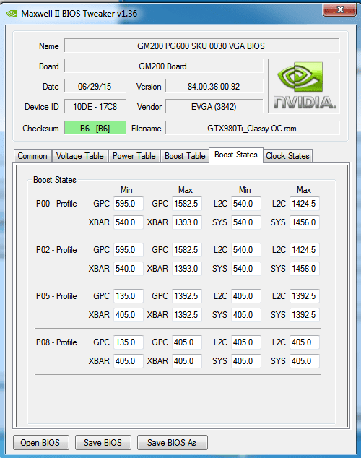361x458 pixels.
Task: Click the Device ID field 10DE - 17C8
Action: 95,107
